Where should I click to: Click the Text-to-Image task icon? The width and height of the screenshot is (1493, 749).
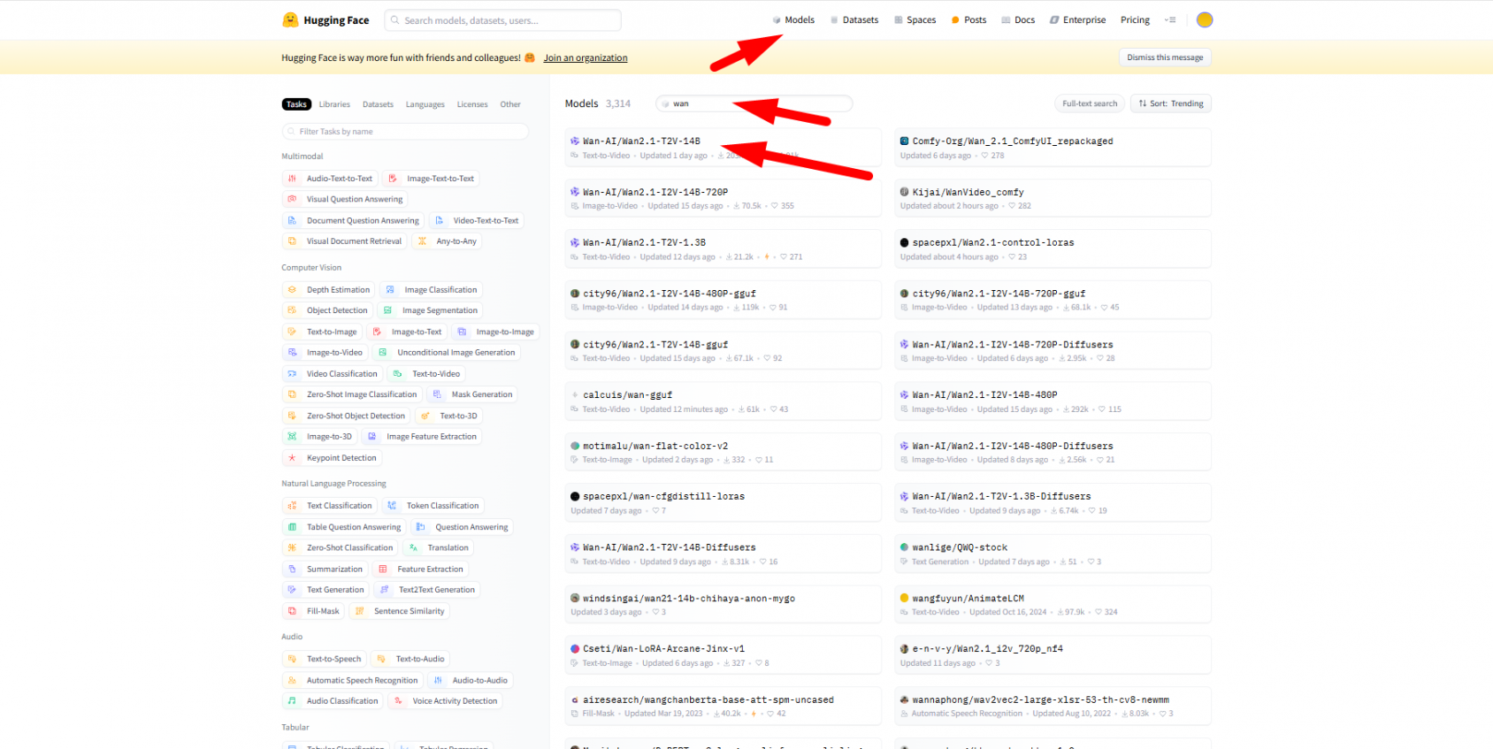(293, 332)
